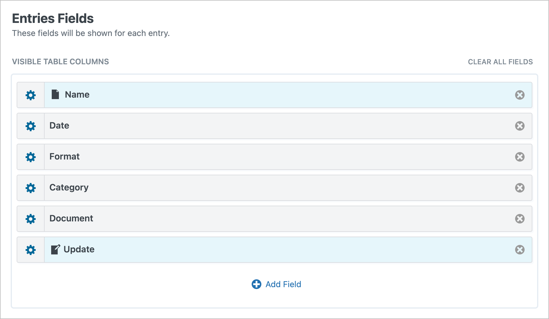Remove the Update field

pyautogui.click(x=520, y=250)
